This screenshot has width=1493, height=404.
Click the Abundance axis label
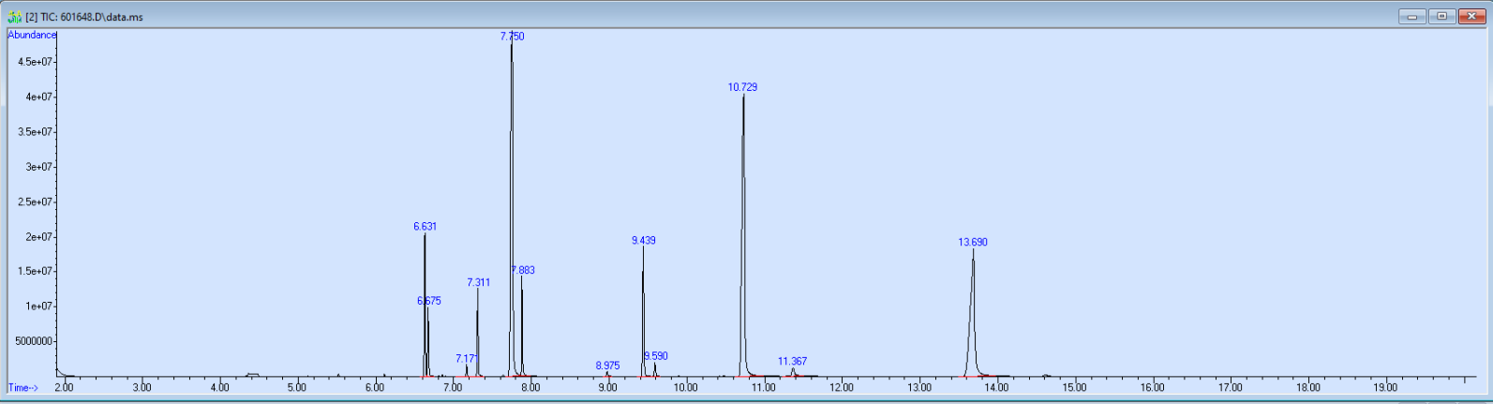pos(32,35)
